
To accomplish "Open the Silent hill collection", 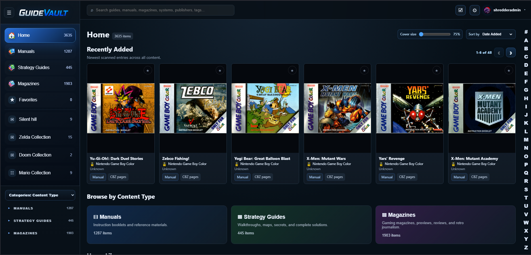I will click(x=40, y=119).
